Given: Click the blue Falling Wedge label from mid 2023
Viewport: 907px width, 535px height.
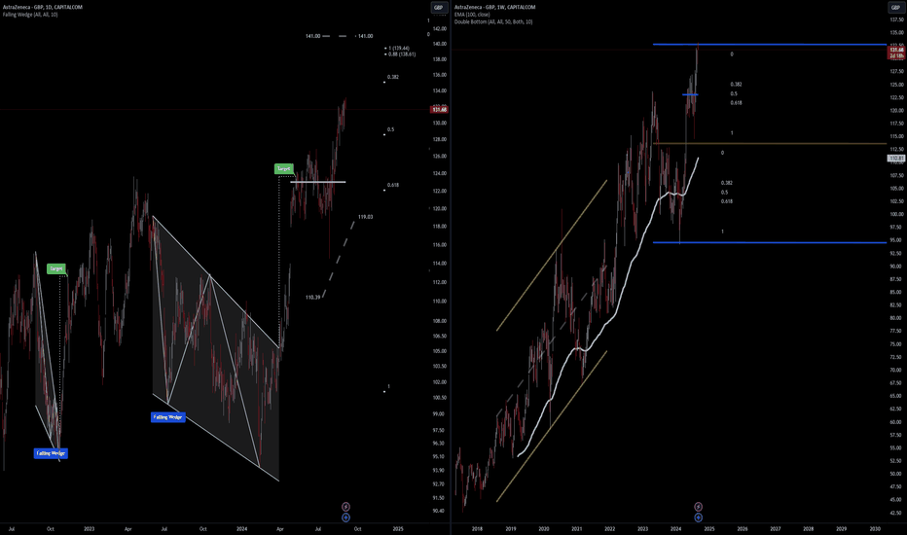Looking at the screenshot, I should (x=167, y=417).
